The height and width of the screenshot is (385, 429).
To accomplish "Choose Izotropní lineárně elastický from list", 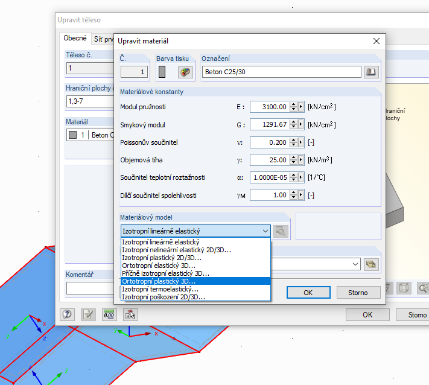I will (x=195, y=242).
